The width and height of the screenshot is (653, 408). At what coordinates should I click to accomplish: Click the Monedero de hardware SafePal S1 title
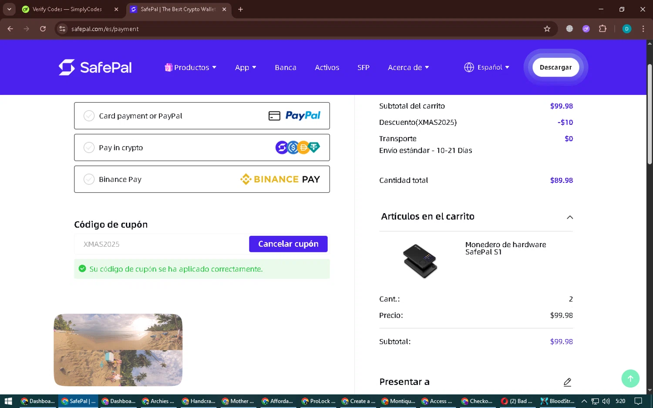point(505,248)
